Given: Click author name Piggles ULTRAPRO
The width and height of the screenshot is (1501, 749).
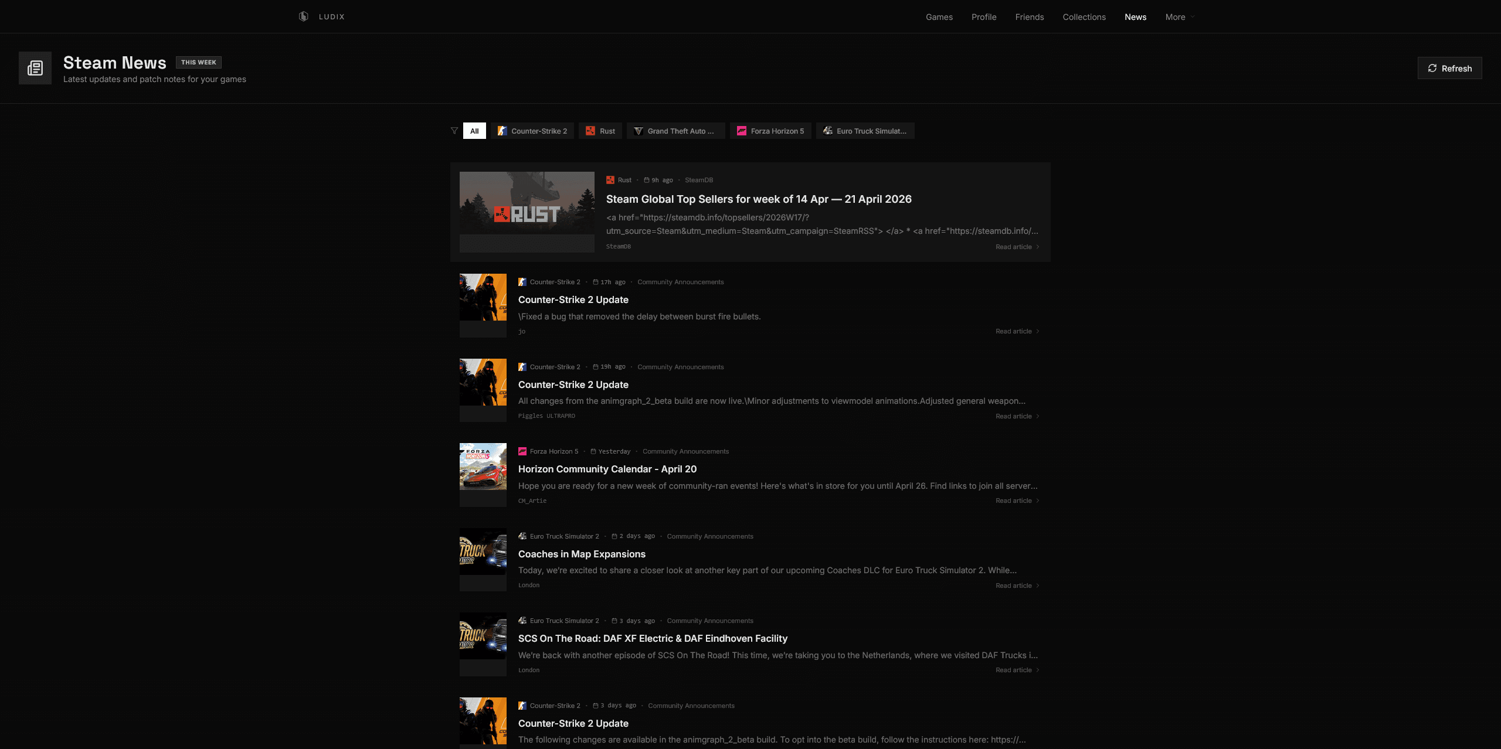Looking at the screenshot, I should (546, 416).
